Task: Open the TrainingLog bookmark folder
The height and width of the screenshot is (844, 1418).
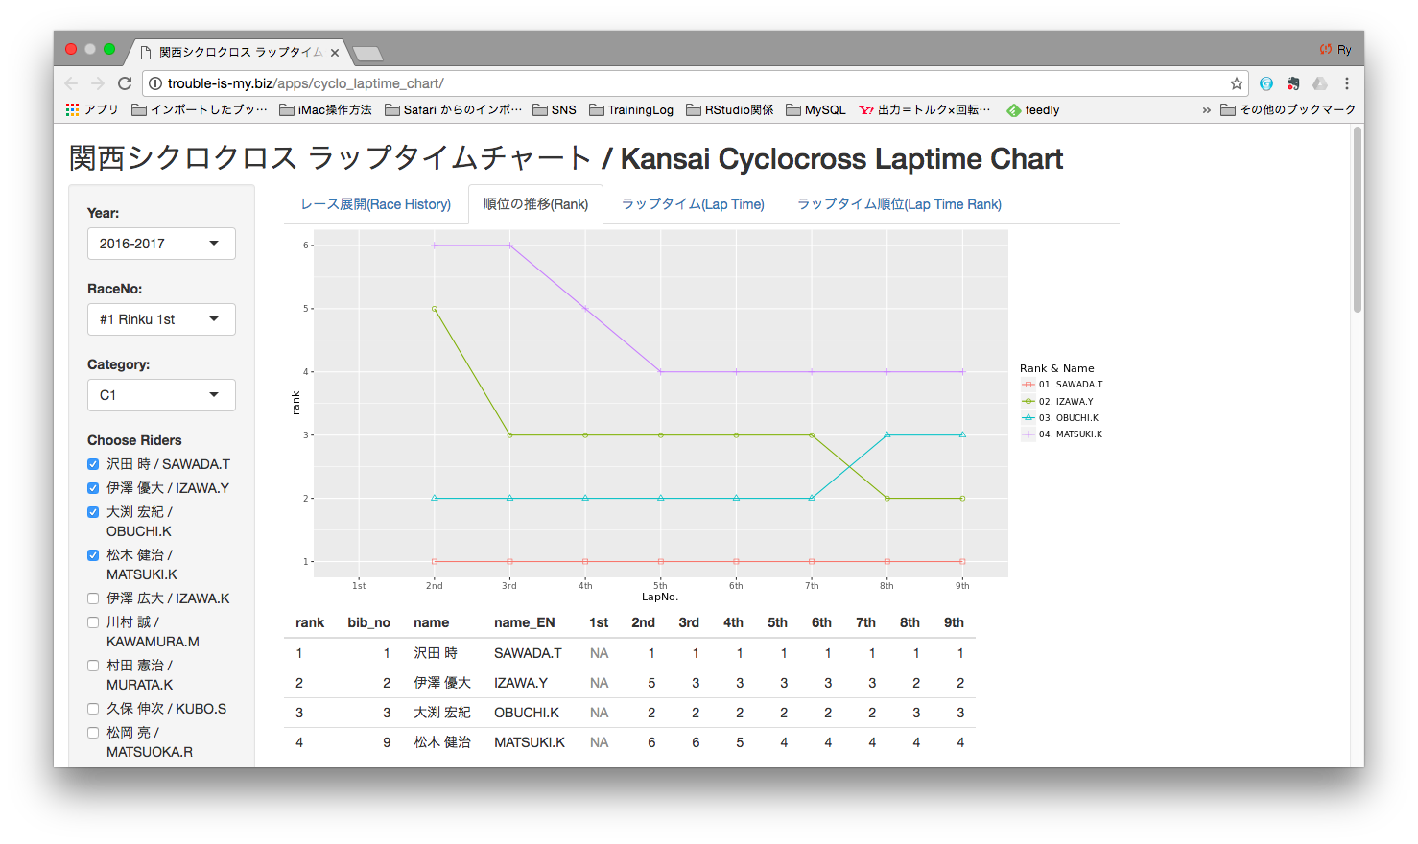Action: pyautogui.click(x=631, y=110)
